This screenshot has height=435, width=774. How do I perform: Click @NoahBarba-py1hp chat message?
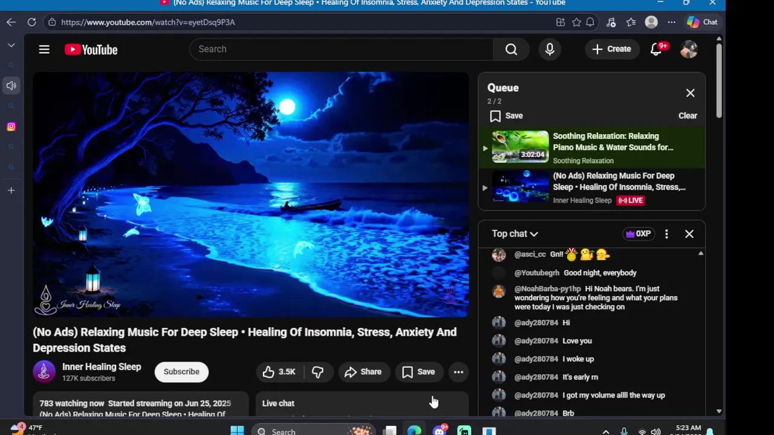point(596,298)
